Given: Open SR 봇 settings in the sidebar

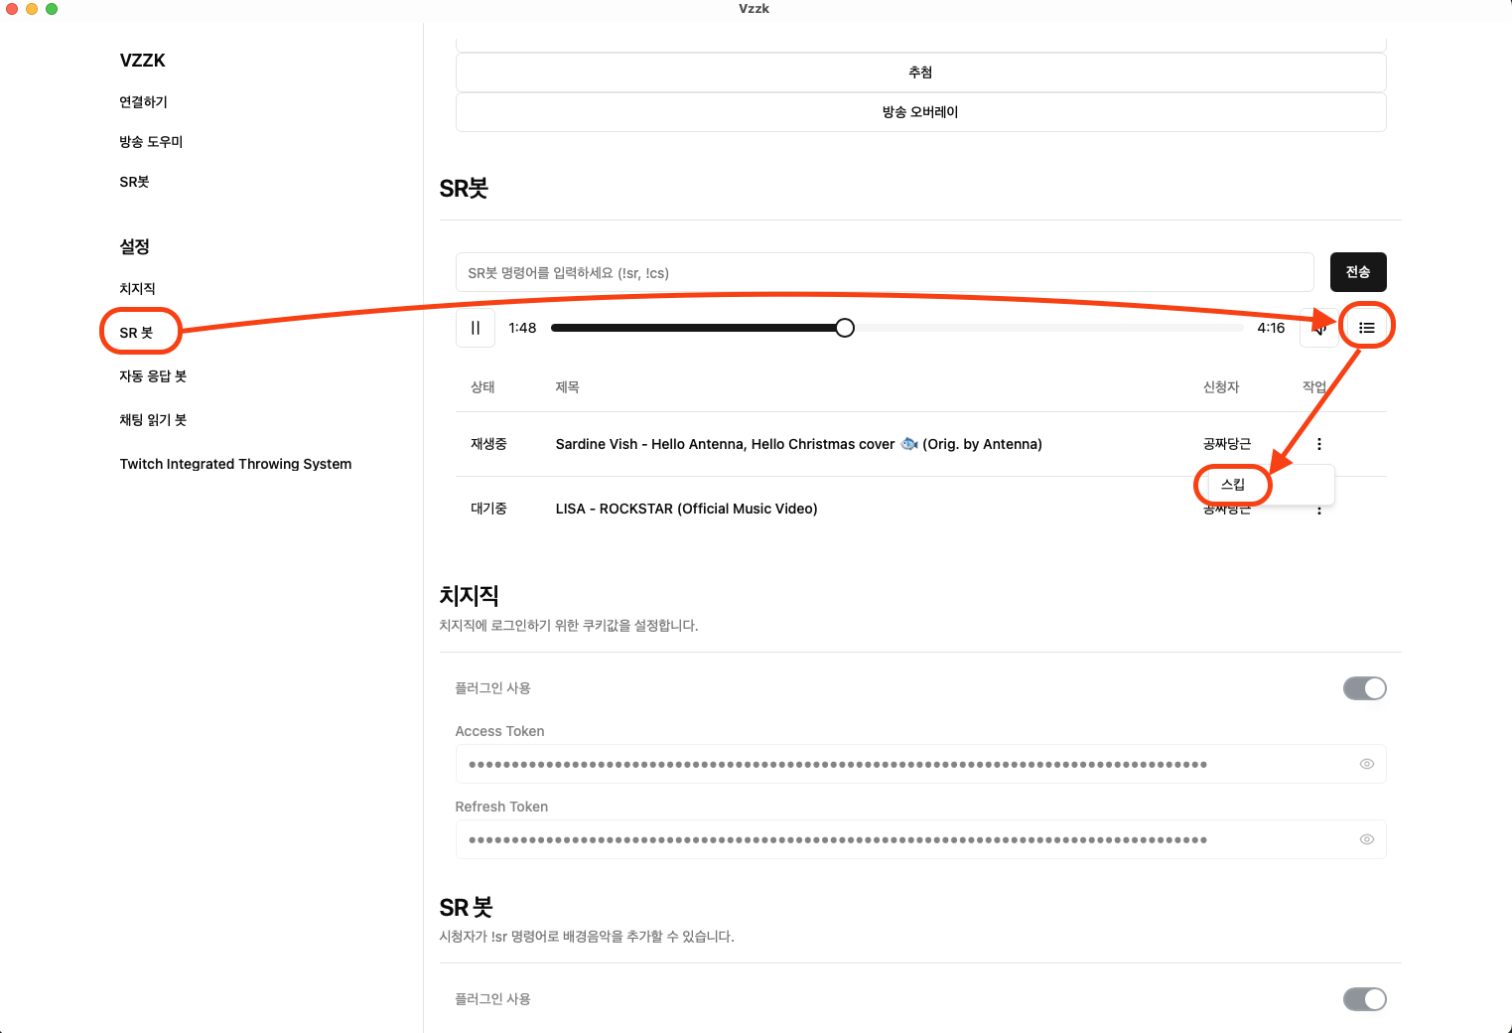Looking at the screenshot, I should pos(136,333).
